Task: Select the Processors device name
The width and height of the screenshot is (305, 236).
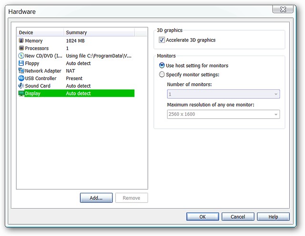Action: 37,48
